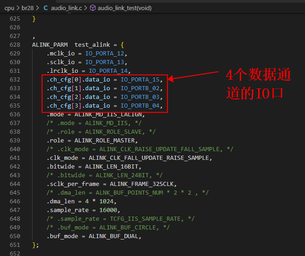Screen dimensions: 305x256
Task: Open the br28 breadcrumb folder
Action: [x=28, y=8]
